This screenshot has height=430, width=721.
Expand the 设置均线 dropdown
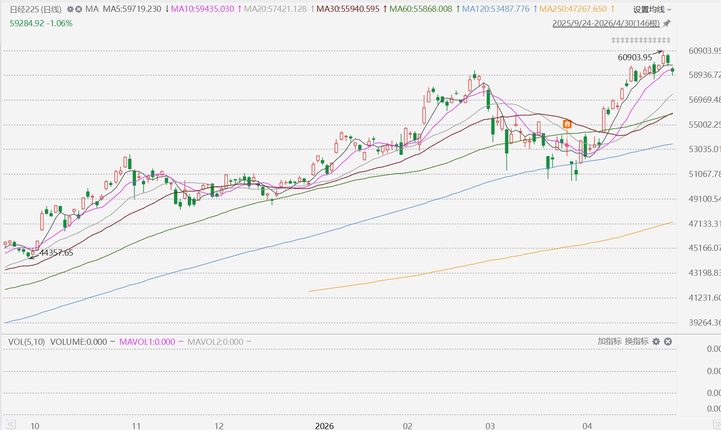[x=652, y=10]
